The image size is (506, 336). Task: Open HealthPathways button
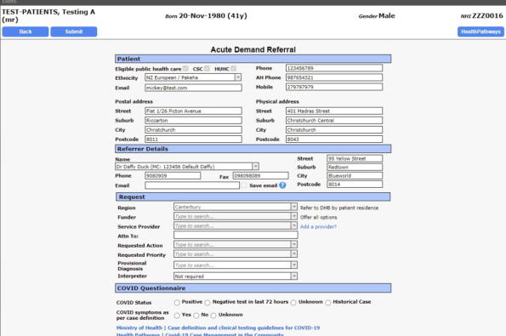click(x=480, y=31)
